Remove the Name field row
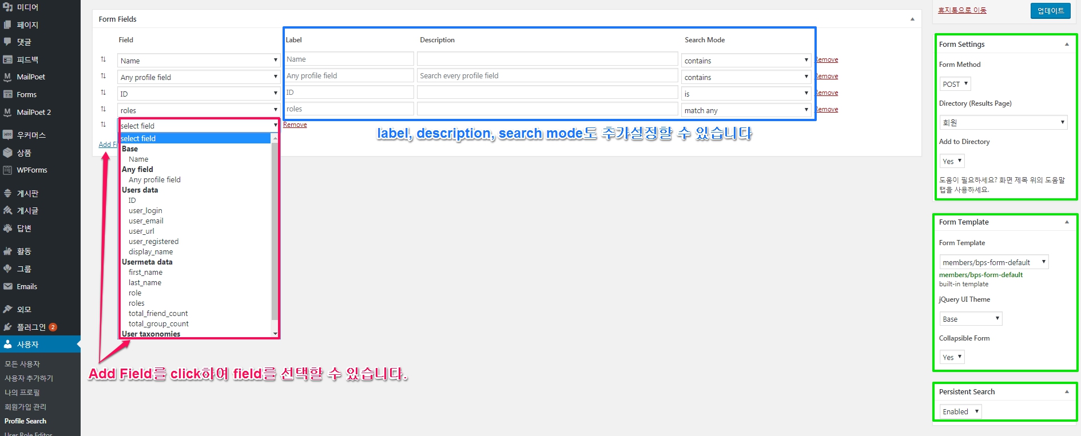The width and height of the screenshot is (1081, 436). pyautogui.click(x=826, y=59)
